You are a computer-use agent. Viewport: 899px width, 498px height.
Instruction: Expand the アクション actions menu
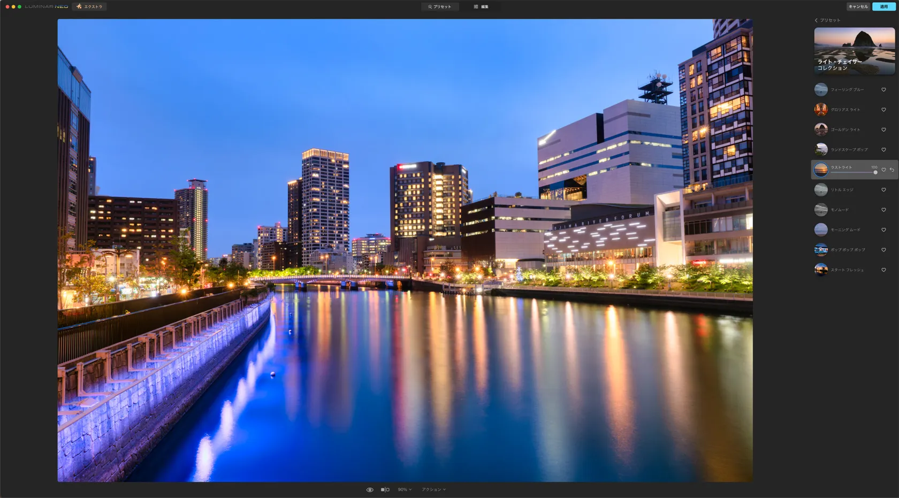tap(433, 489)
